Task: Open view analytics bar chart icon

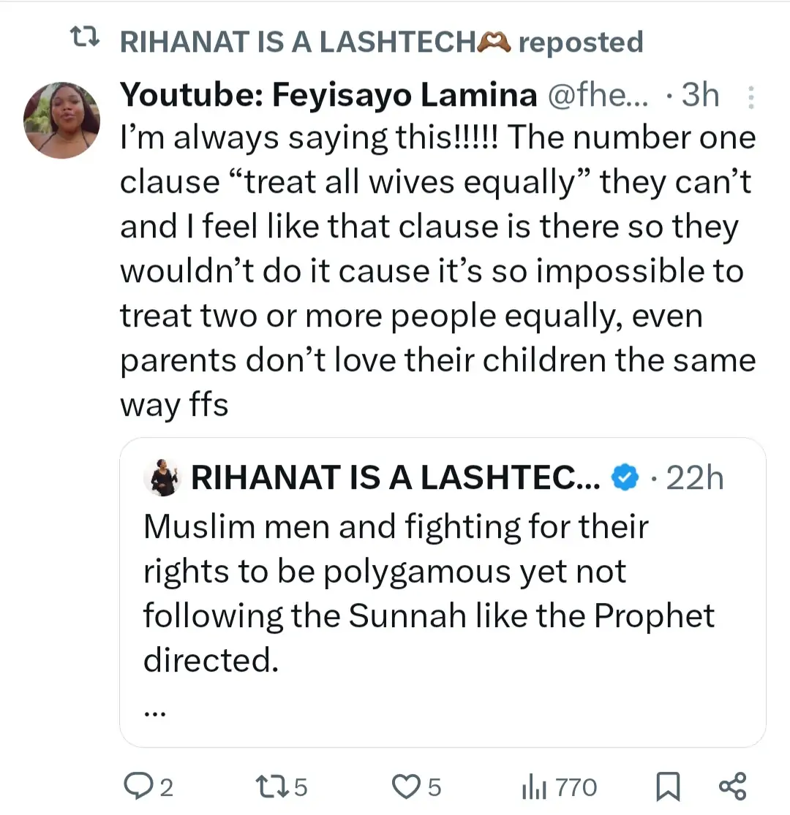Action: pos(535,786)
